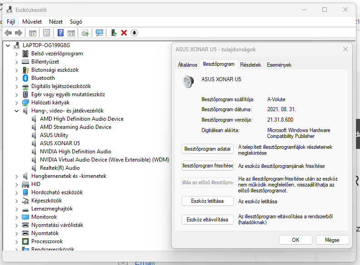
Task: Switch to the Események tab
Action: 279,65
